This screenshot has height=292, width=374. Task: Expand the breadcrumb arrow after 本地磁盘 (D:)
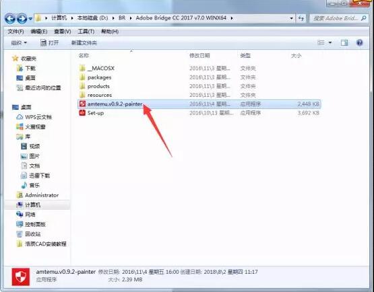tap(113, 18)
